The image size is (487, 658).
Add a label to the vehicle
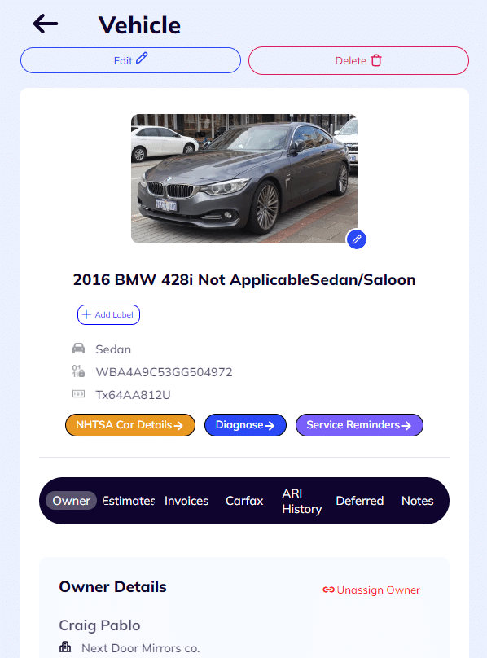coord(108,314)
